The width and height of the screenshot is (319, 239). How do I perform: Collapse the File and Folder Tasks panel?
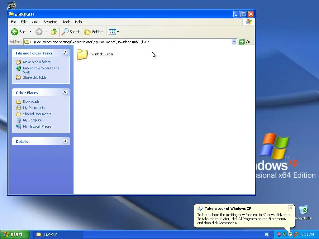pyautogui.click(x=65, y=53)
